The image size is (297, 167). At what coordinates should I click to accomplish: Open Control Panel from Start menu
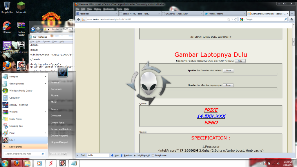[58, 123]
